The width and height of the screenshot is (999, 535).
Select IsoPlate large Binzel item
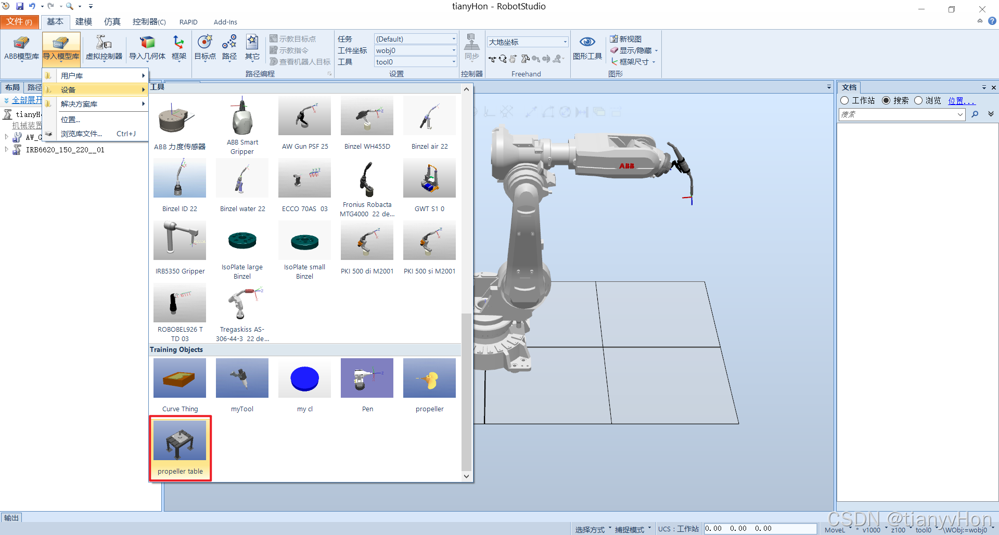click(x=242, y=250)
